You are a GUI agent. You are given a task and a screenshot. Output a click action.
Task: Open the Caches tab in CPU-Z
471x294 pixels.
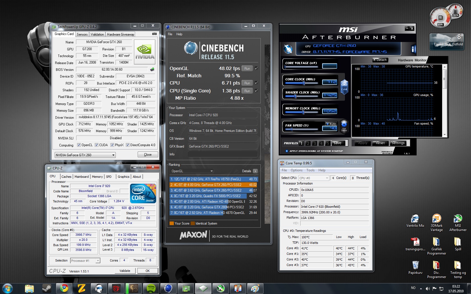click(66, 177)
